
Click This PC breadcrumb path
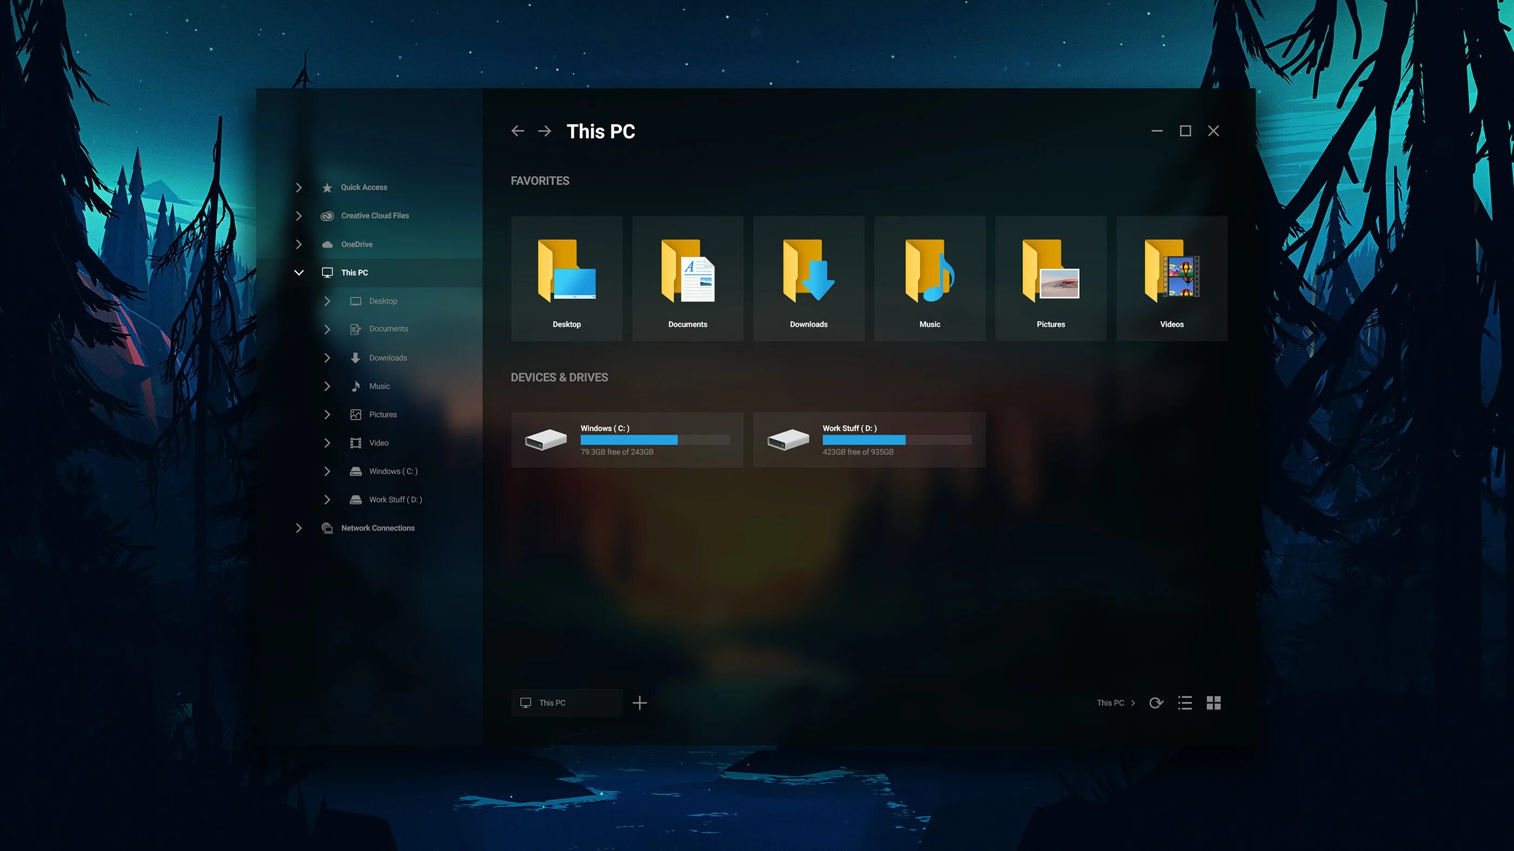coord(1110,703)
